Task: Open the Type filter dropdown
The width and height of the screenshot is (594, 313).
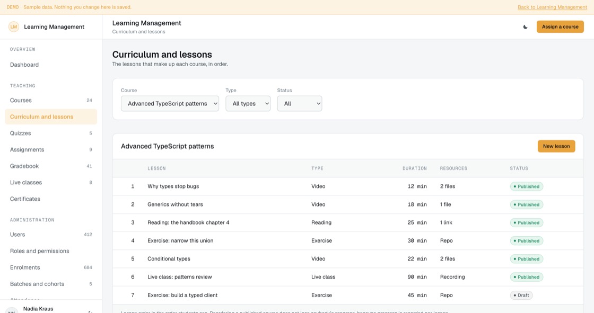Action: coord(248,104)
